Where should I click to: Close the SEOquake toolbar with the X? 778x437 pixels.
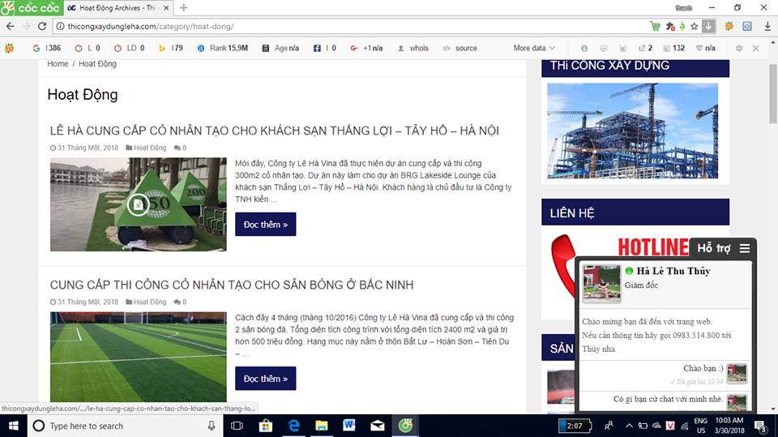coord(755,49)
